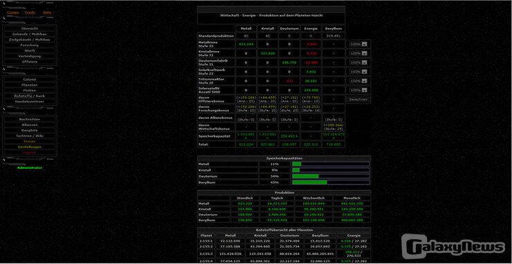Click the Standardproduktion row label
Viewport: 512px width, 264px height.
[216, 36]
